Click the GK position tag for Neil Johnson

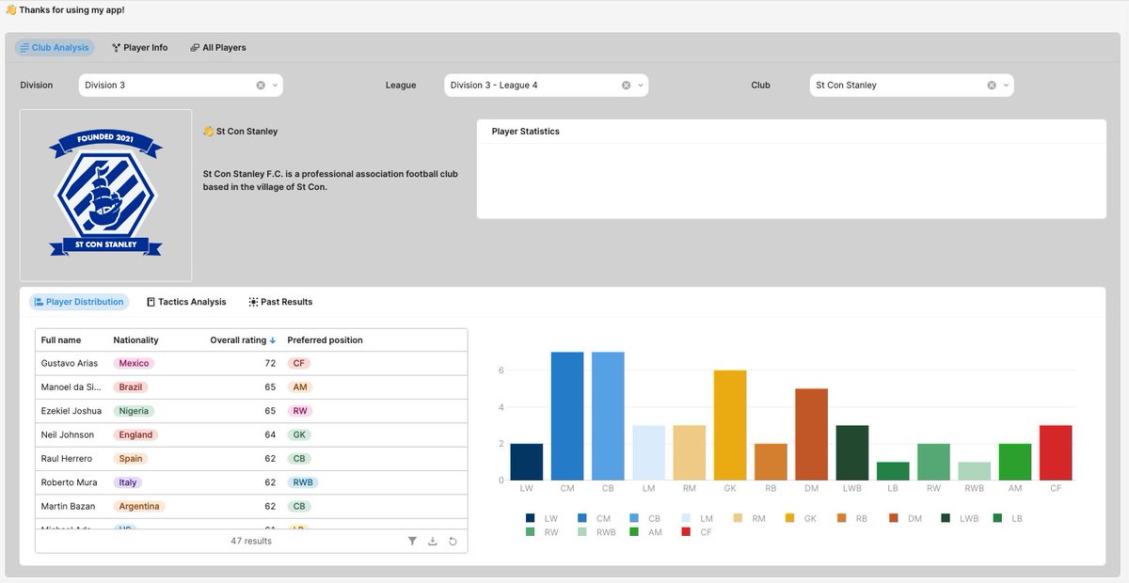299,434
